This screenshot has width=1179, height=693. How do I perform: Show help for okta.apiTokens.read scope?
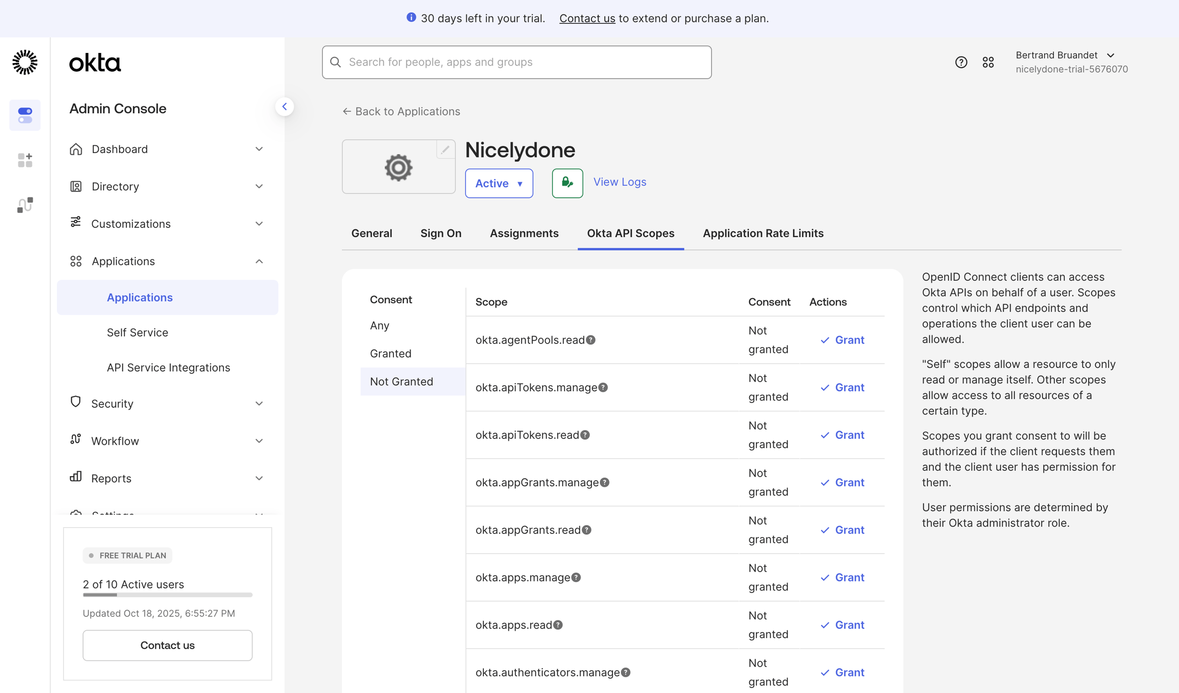[585, 435]
